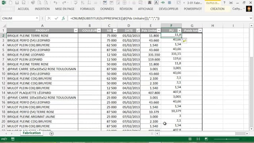
Task: Open the POWERPIVOT ribbon tab
Action: pyautogui.click(x=193, y=9)
